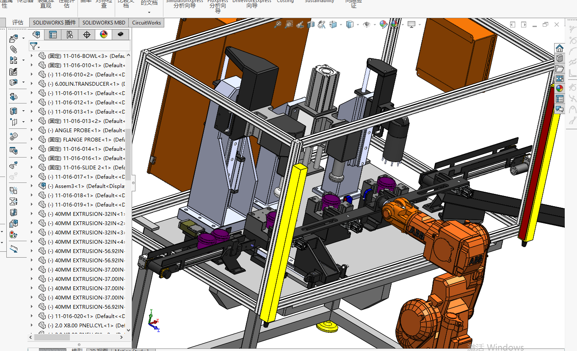577x351 pixels.
Task: Click the tree scroll-down arrow
Action: click(128, 331)
